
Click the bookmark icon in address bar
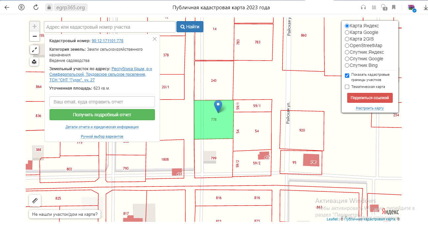click(x=394, y=7)
